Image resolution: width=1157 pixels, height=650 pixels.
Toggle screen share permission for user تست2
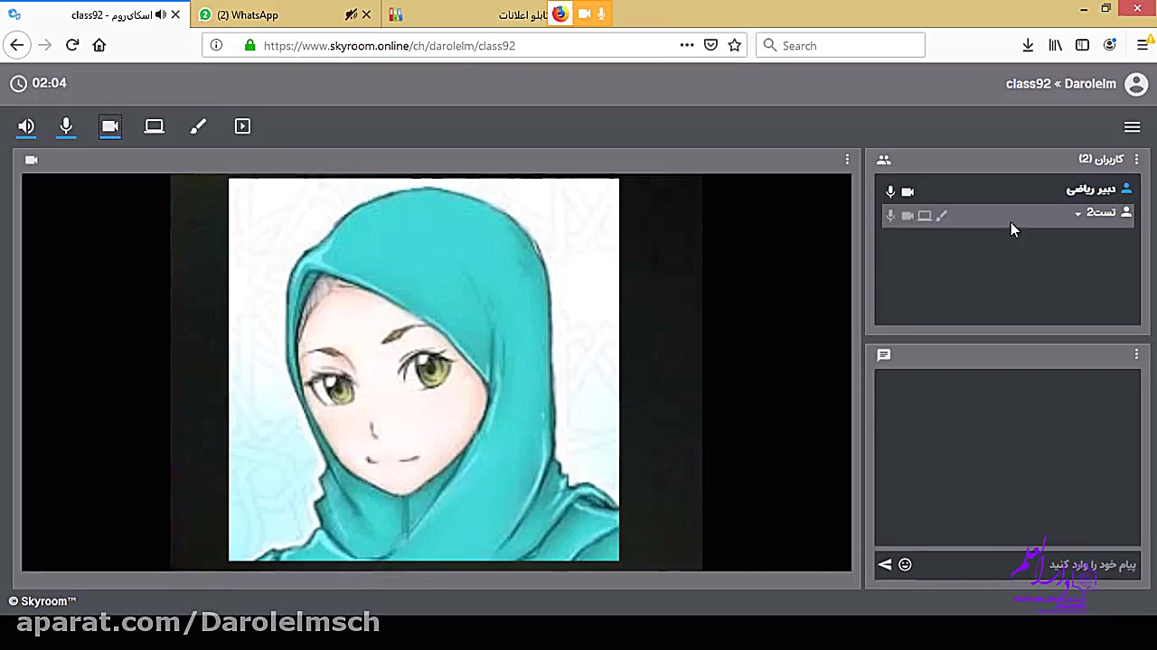pos(925,216)
